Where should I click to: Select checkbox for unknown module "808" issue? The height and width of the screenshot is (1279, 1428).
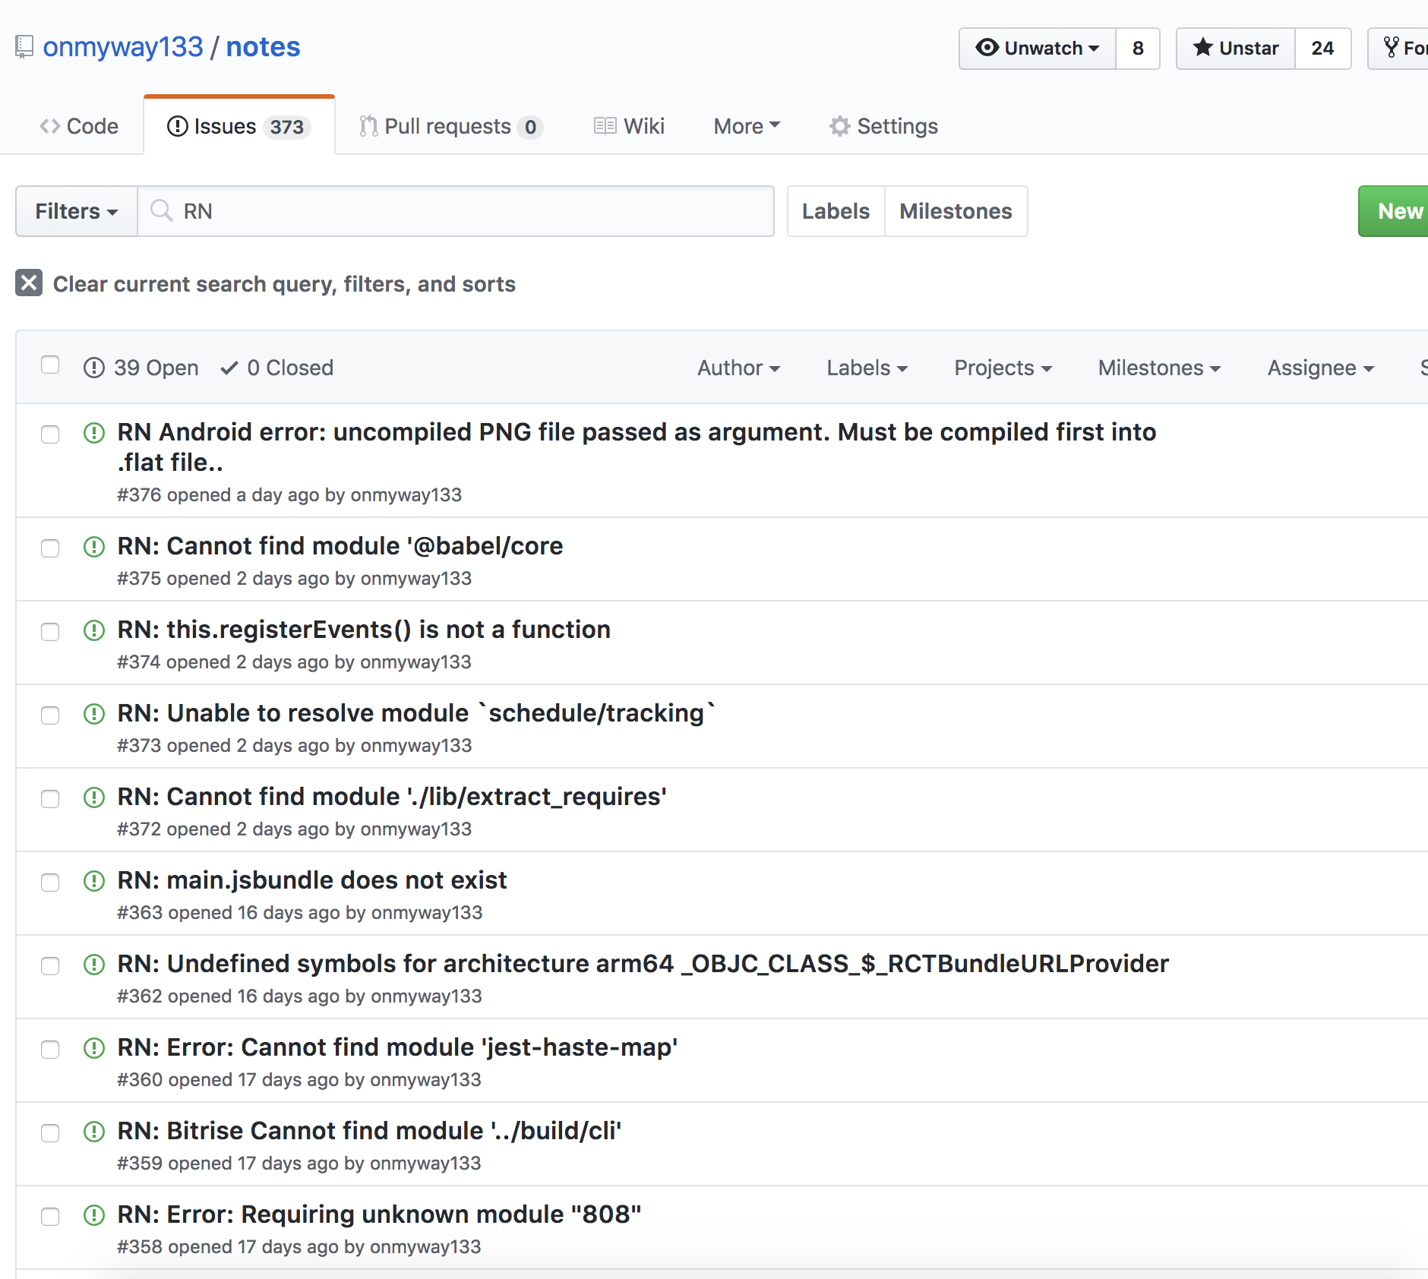pos(50,1217)
